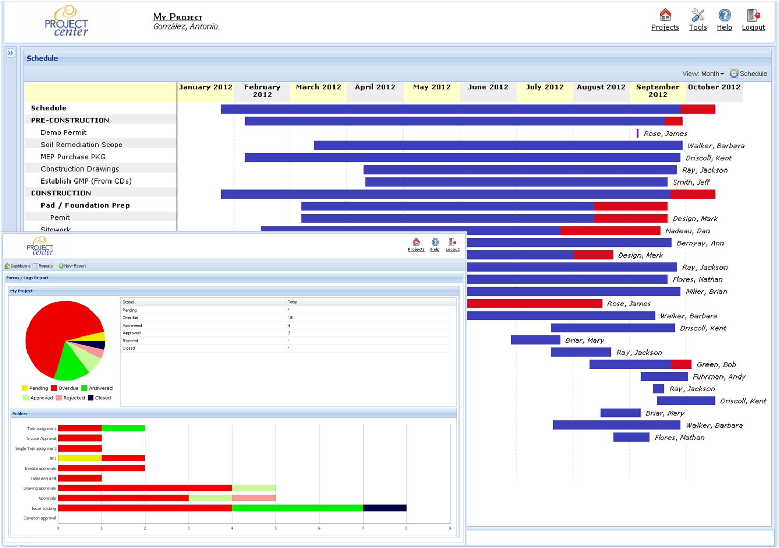This screenshot has width=779, height=548.
Task: Click the Schedule clock icon above the Gantt chart
Action: tap(733, 73)
